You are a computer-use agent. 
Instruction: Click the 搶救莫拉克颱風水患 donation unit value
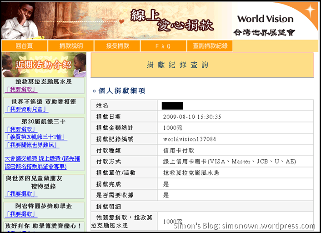coord(191,173)
